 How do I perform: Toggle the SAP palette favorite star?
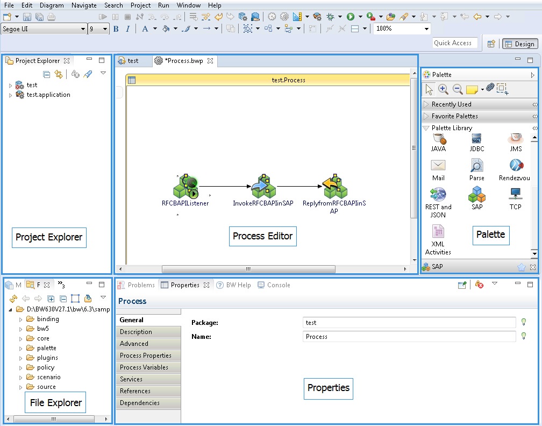522,266
